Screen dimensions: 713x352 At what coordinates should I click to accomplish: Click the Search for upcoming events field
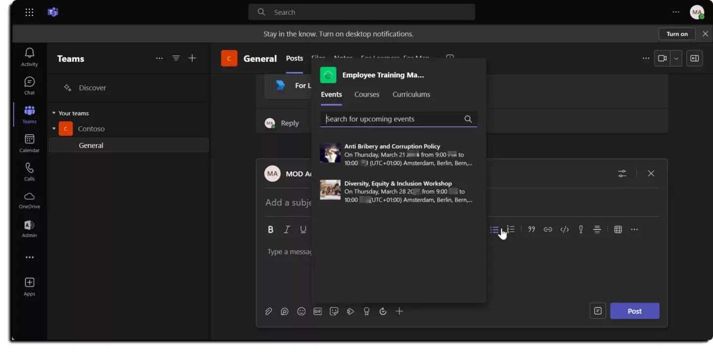tap(399, 119)
